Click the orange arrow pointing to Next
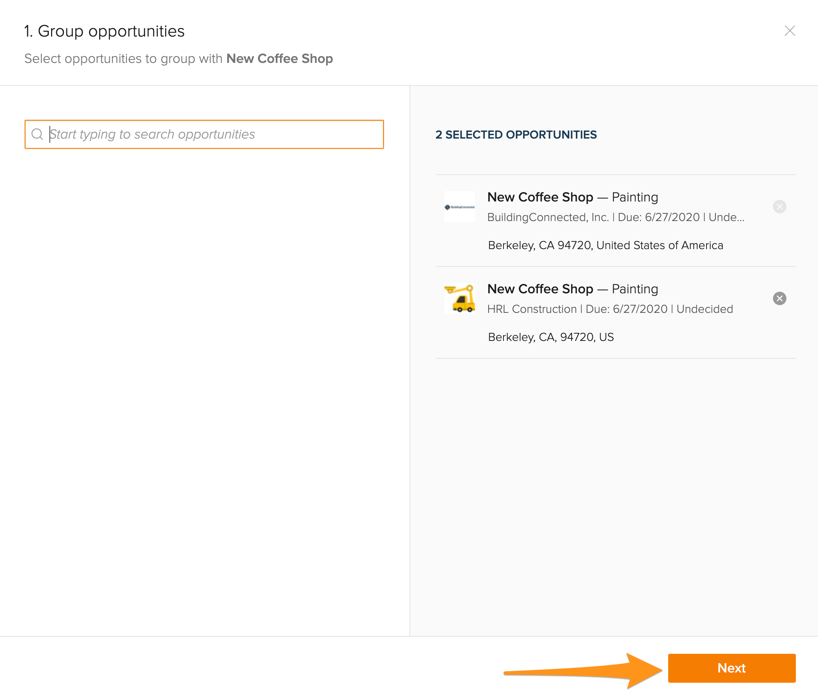This screenshot has height=698, width=818. point(583,671)
